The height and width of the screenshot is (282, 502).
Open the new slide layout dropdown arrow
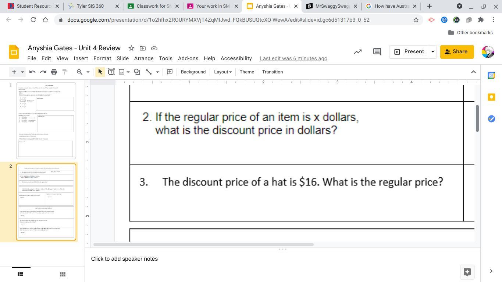(22, 72)
